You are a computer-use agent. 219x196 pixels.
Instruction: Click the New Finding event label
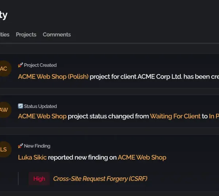click(x=37, y=146)
